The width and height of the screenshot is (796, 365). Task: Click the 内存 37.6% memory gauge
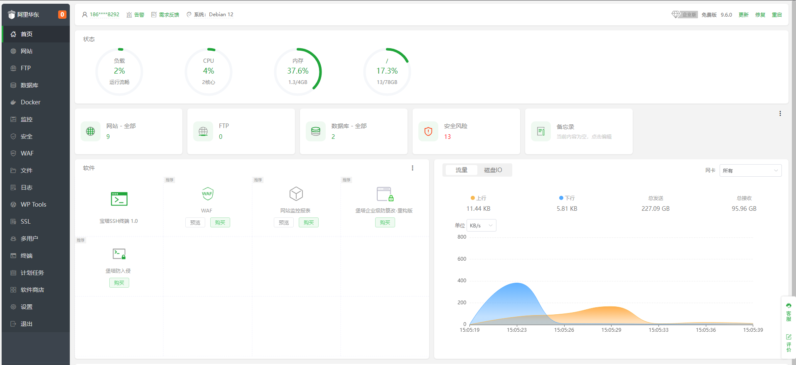(298, 72)
